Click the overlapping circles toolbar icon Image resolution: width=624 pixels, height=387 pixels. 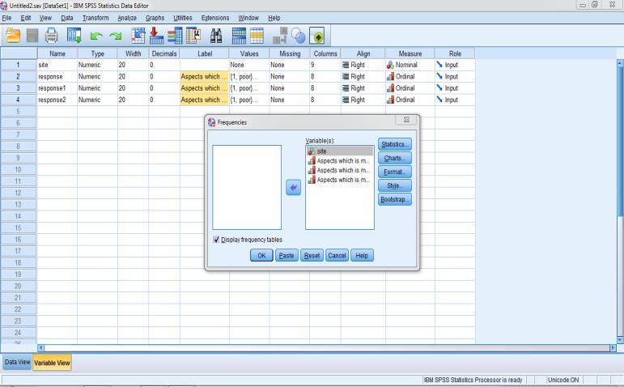coord(298,36)
